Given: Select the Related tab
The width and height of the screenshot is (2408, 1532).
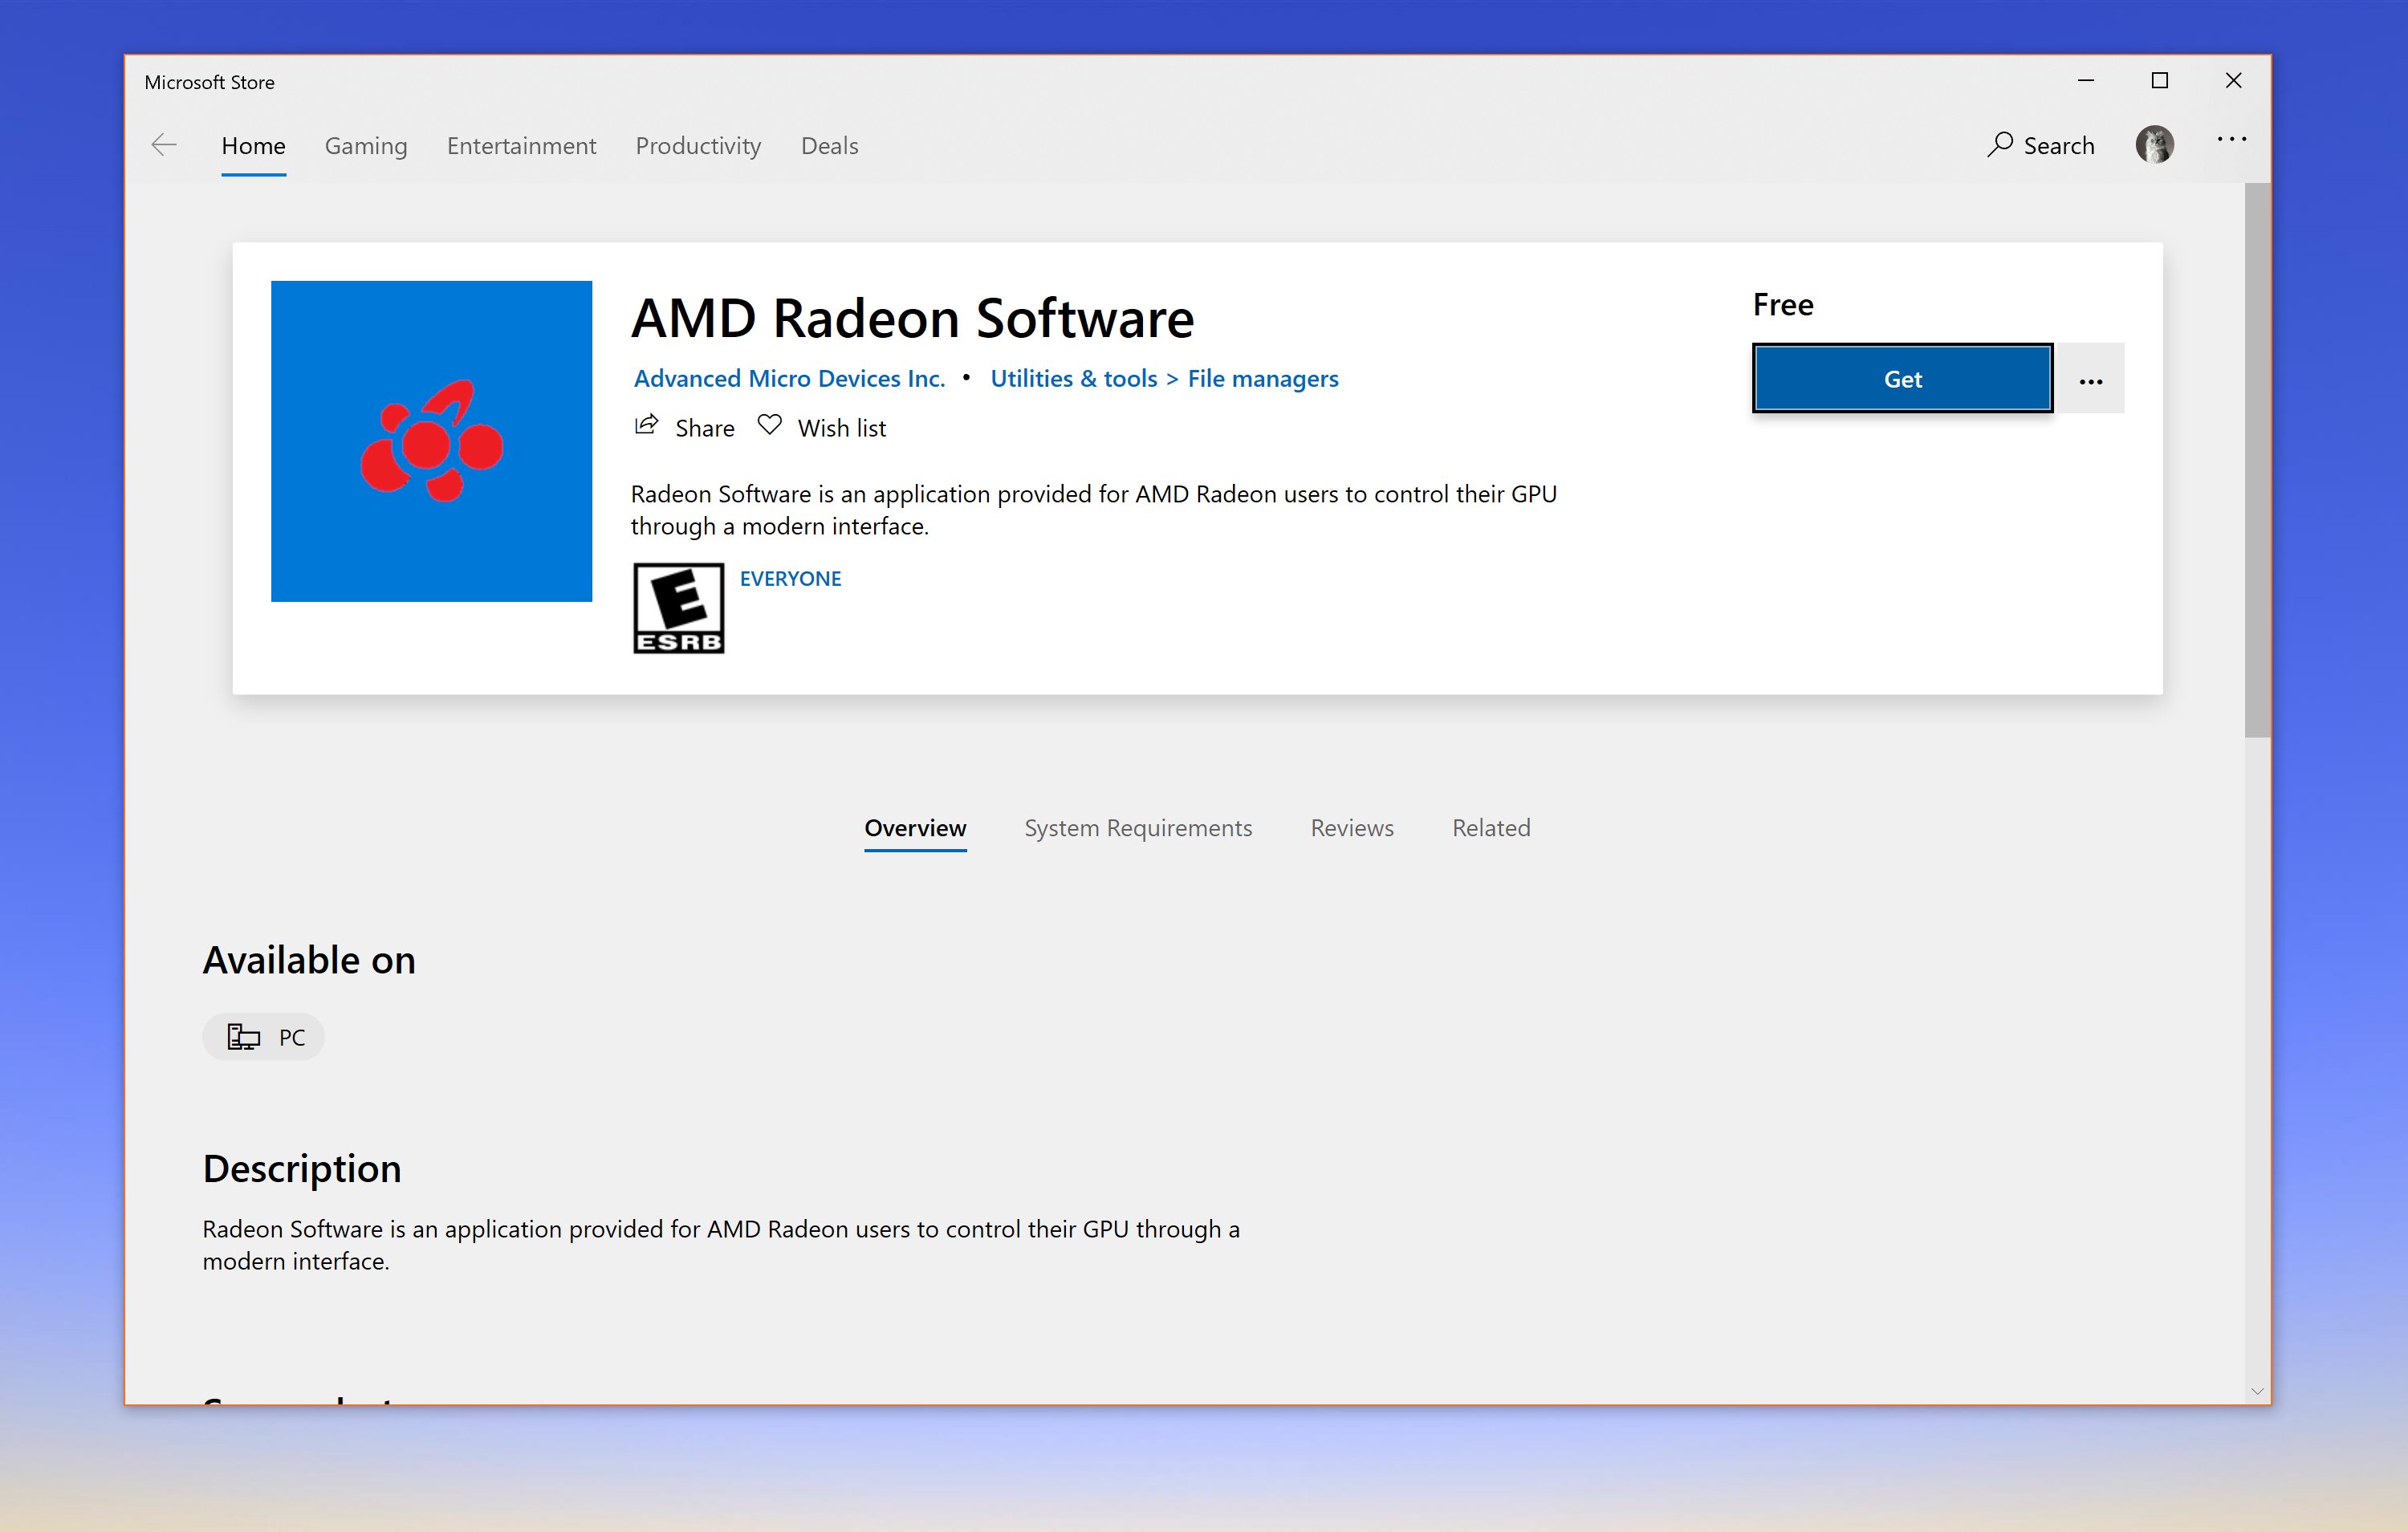Looking at the screenshot, I should click(1491, 828).
